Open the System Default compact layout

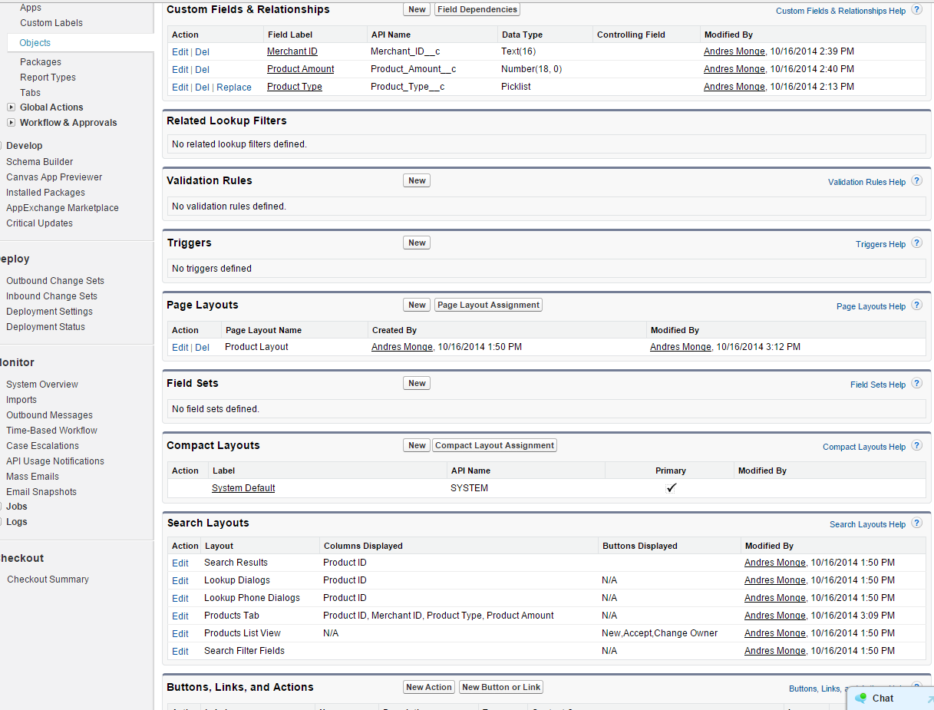tap(243, 488)
